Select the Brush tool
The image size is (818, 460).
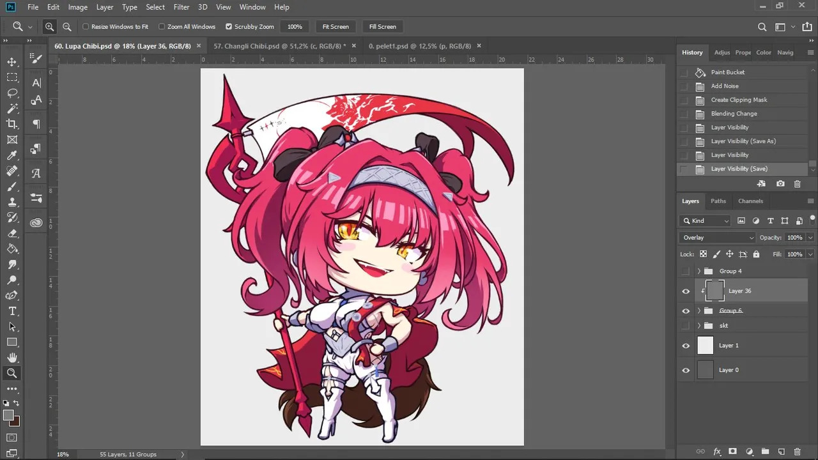(x=12, y=187)
